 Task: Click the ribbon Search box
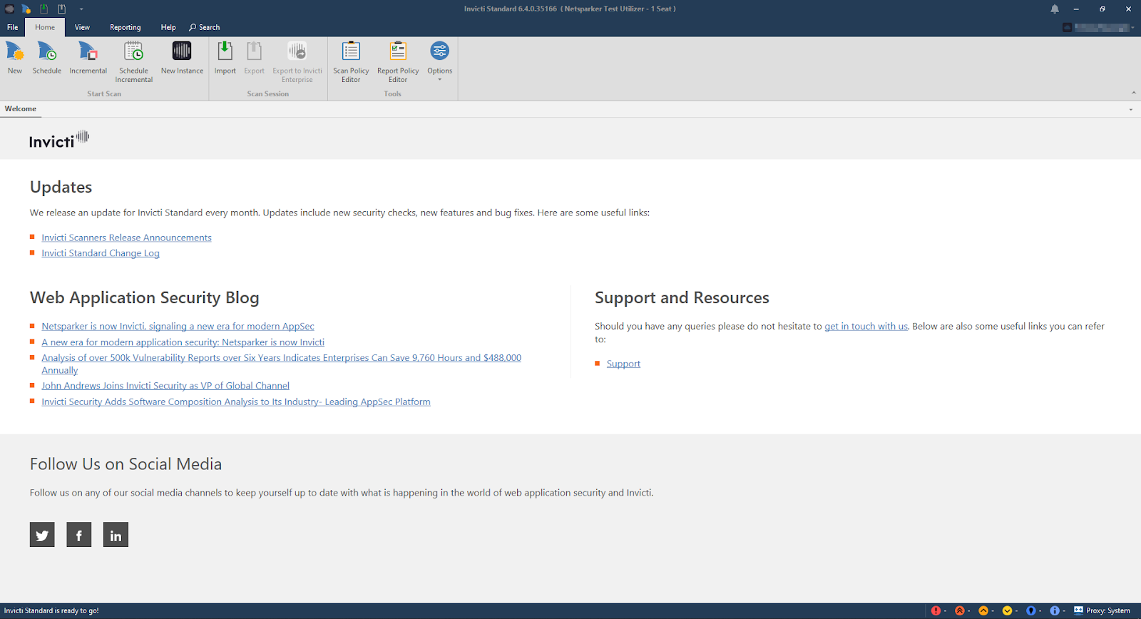coord(205,27)
